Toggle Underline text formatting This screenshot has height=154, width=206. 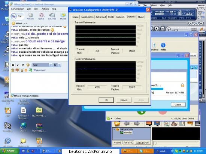[x=23, y=65]
